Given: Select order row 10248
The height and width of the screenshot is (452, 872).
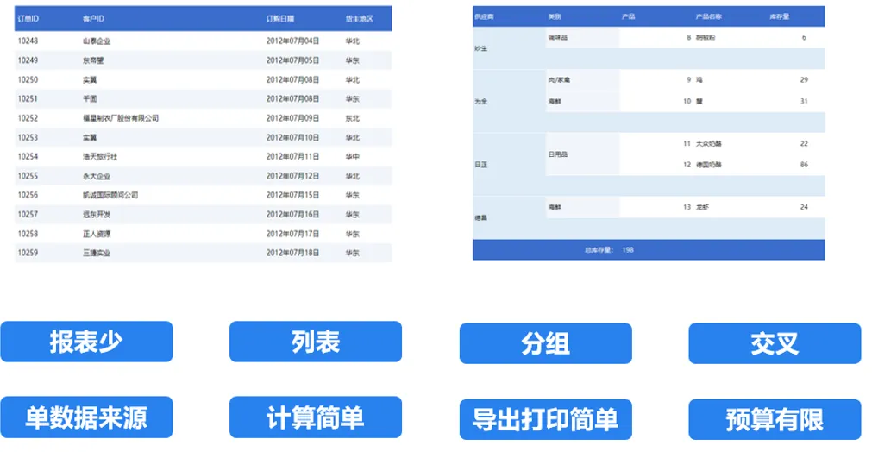Looking at the screenshot, I should [203, 41].
